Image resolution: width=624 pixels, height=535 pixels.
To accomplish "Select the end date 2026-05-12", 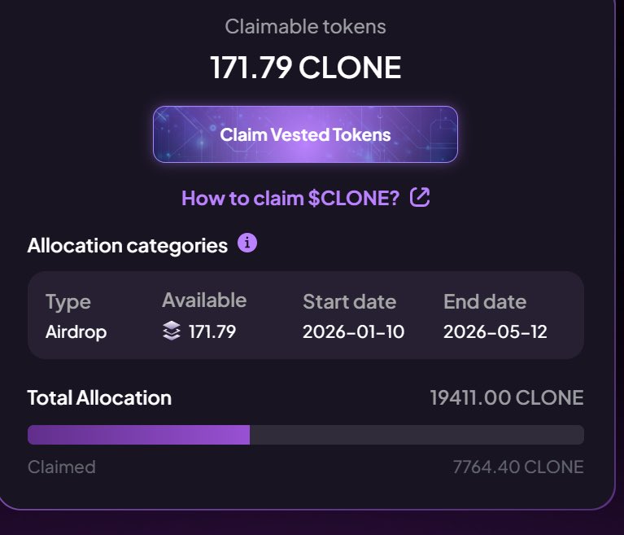I will (x=495, y=331).
